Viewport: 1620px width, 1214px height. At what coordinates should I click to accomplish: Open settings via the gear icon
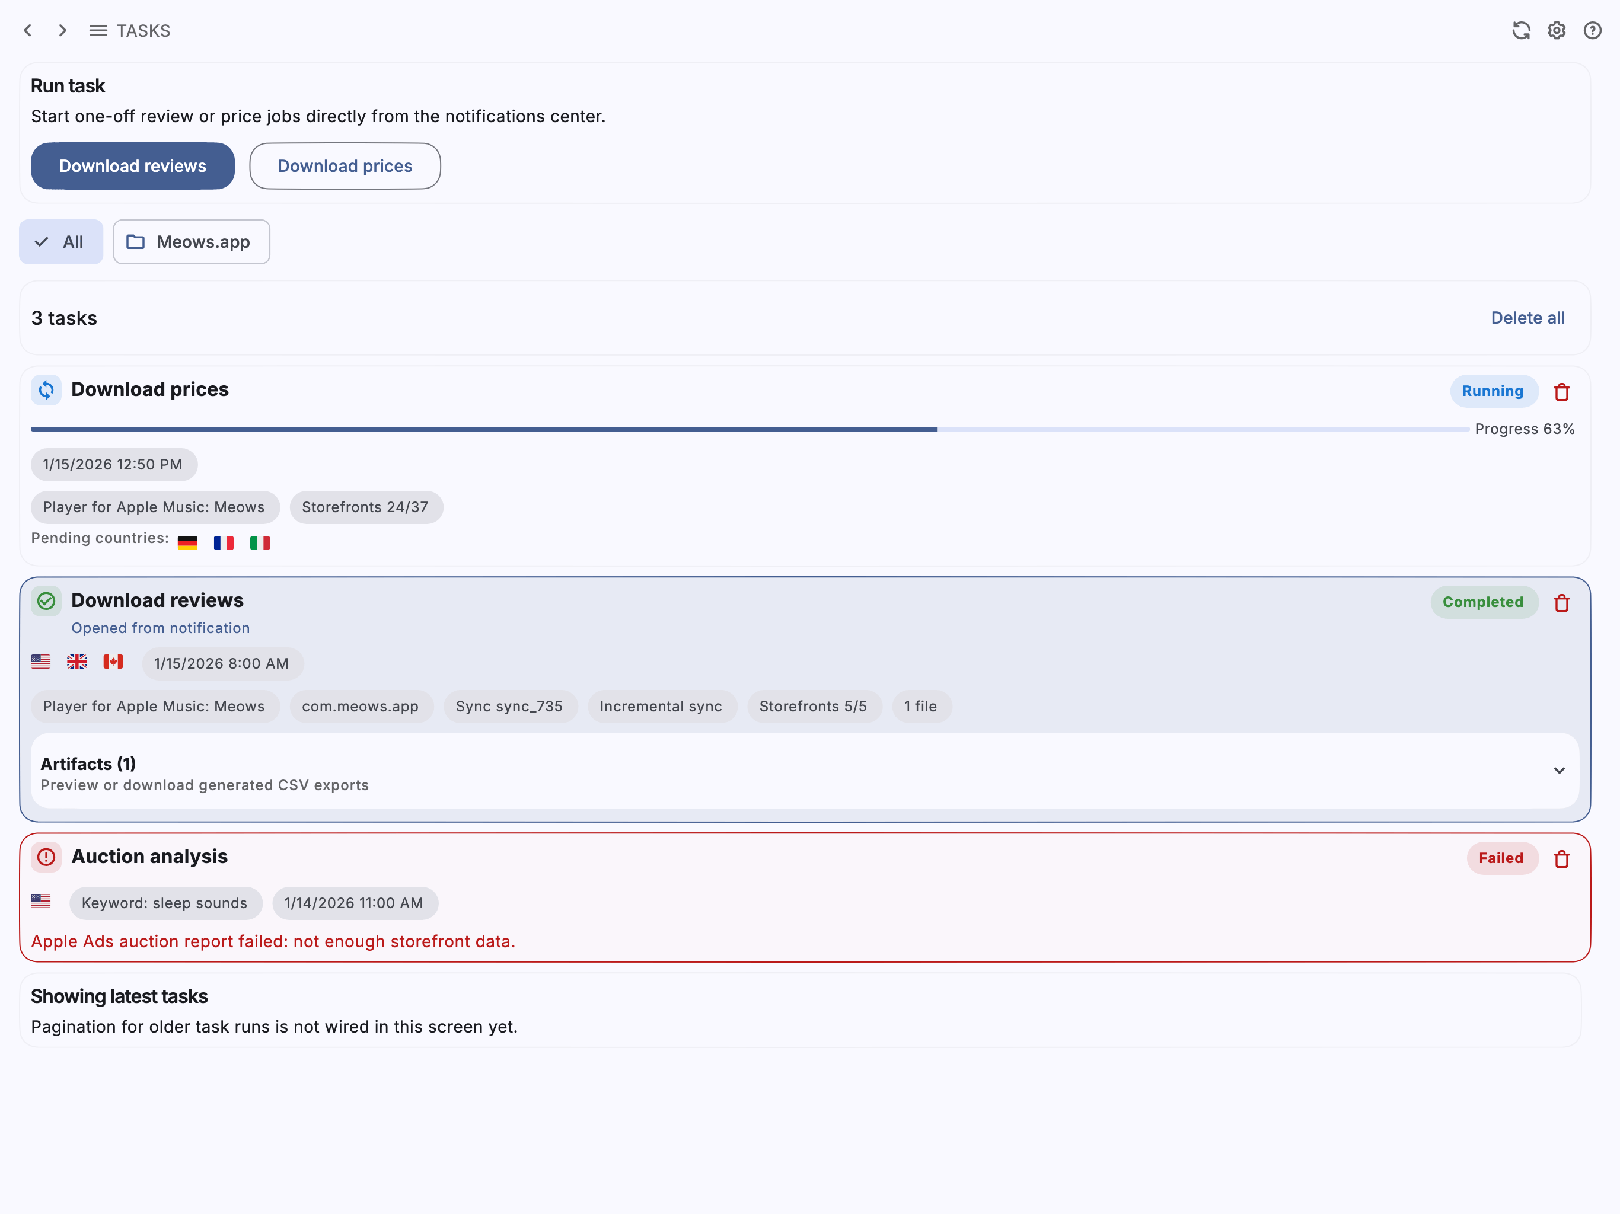[x=1557, y=30]
